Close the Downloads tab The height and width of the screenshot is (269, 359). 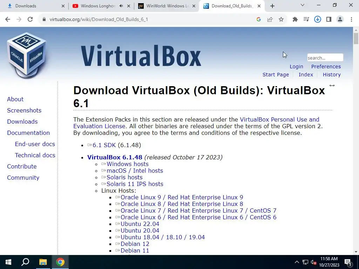coord(63,6)
